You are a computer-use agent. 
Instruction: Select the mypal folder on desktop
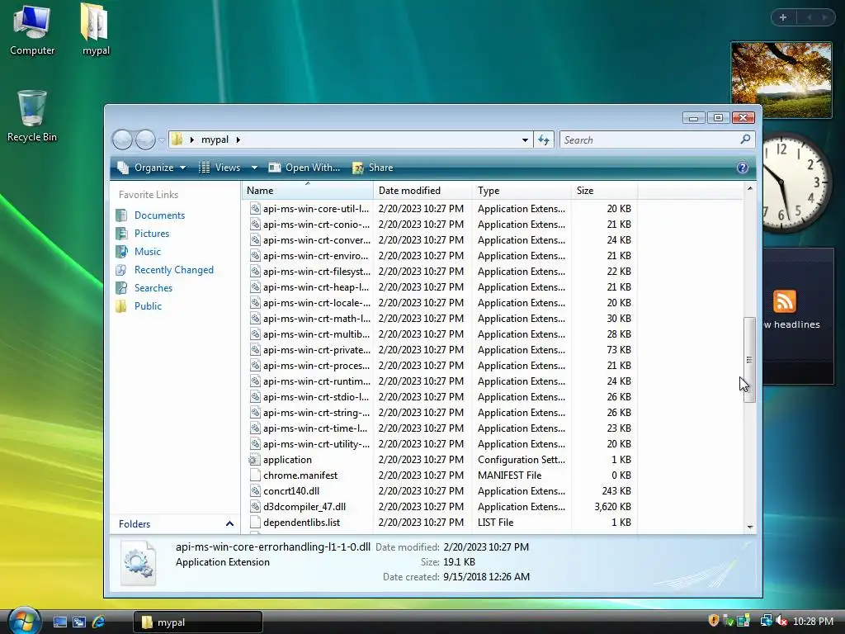click(96, 29)
